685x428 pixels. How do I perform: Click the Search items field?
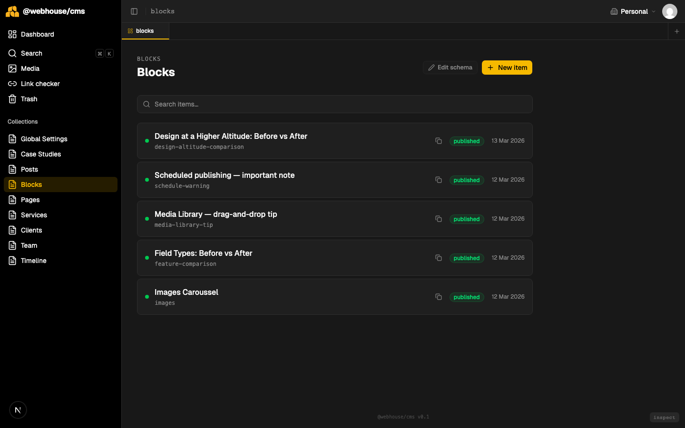[x=334, y=104]
